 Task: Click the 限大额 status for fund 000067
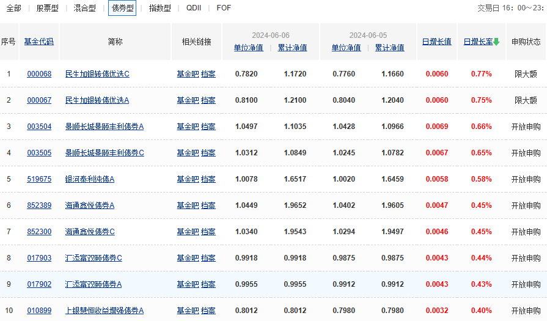(526, 100)
